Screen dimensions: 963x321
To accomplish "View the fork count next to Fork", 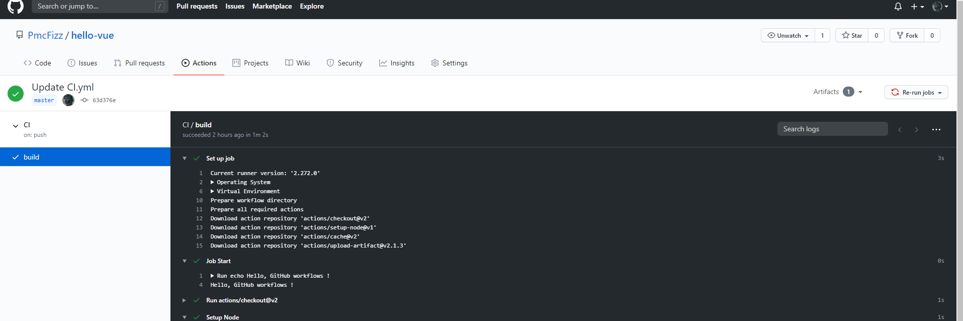I will (x=932, y=35).
